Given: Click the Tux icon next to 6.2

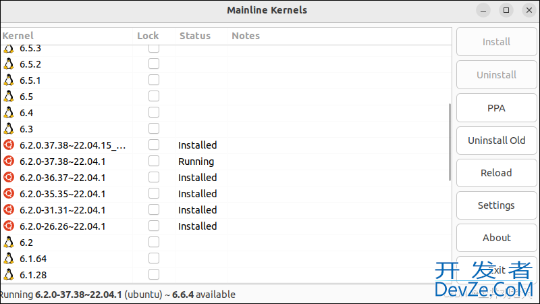Looking at the screenshot, I should 9,243.
